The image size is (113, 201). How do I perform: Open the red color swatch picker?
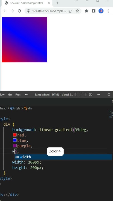point(15,135)
